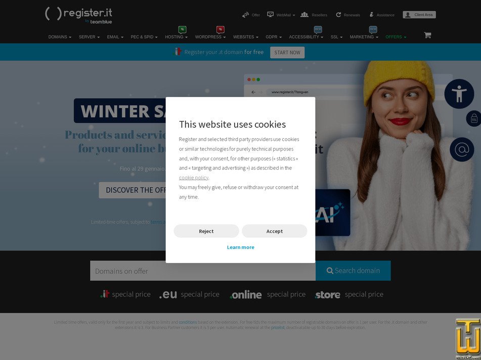Image resolution: width=481 pixels, height=360 pixels.
Task: Click the Learn more link
Action: point(240,247)
